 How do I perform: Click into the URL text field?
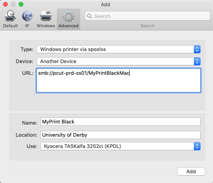118,81
